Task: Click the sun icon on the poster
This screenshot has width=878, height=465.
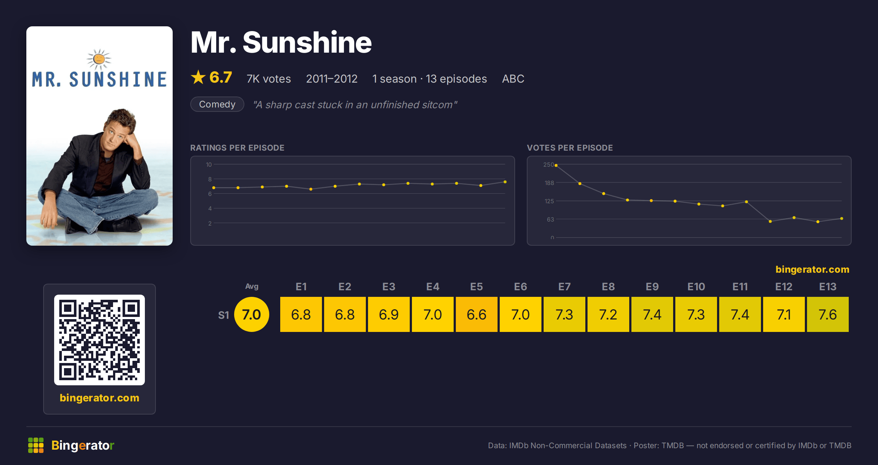Action: 99,59
